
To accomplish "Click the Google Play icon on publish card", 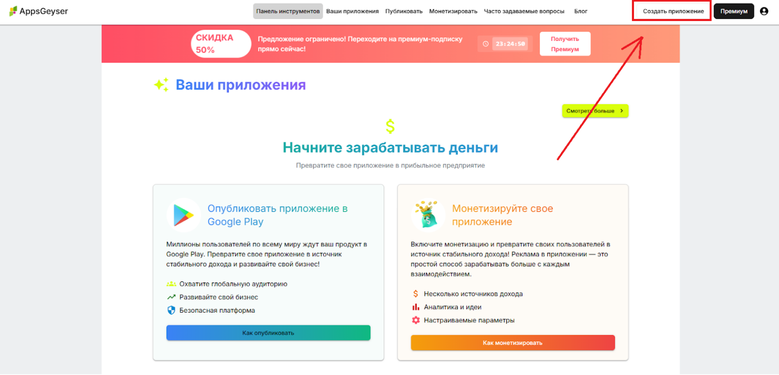I will click(x=183, y=215).
